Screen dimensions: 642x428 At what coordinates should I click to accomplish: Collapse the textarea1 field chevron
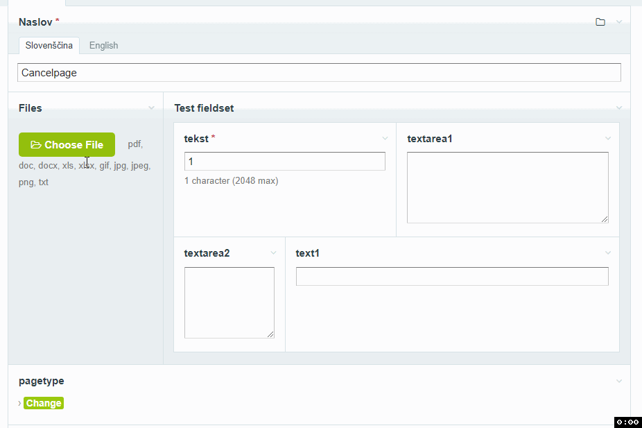pos(608,139)
